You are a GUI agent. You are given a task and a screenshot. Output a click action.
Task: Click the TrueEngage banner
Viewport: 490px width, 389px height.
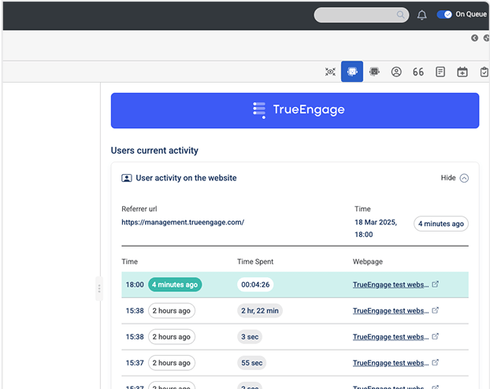point(295,110)
